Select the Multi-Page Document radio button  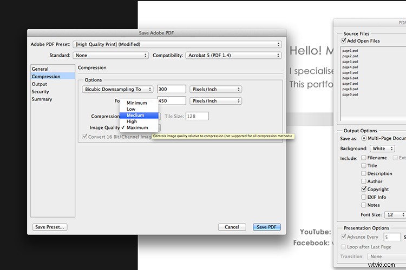pyautogui.click(x=364, y=138)
